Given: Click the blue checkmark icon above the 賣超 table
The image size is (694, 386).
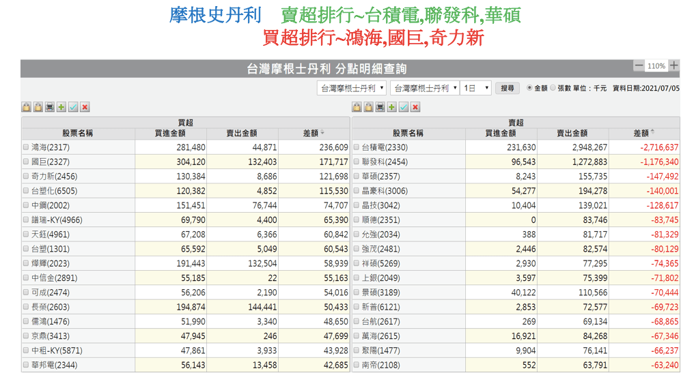Looking at the screenshot, I should click(x=404, y=107).
